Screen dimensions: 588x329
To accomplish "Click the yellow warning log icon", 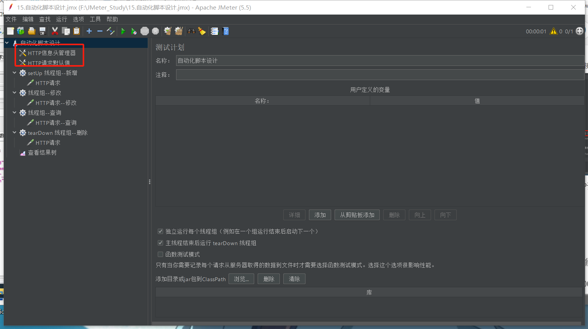I will coord(554,31).
